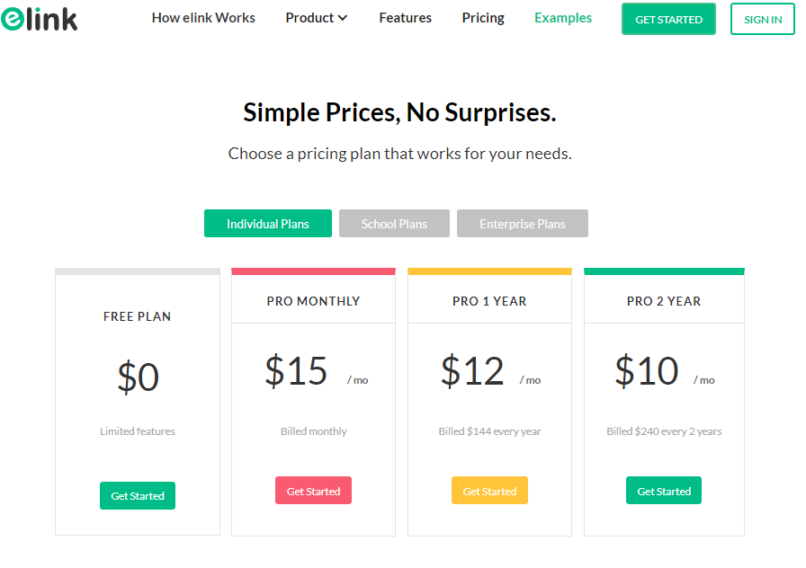Viewport: 806px width, 568px height.
Task: Open the Pricing nav link
Action: [483, 18]
